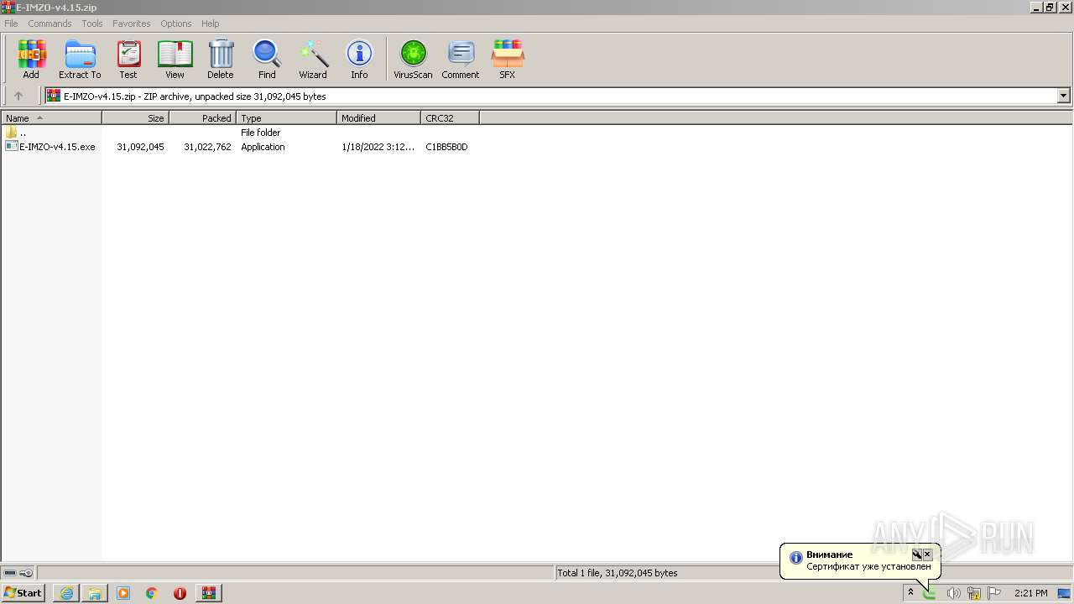Open the File menu
The height and width of the screenshot is (604, 1074).
pos(11,23)
